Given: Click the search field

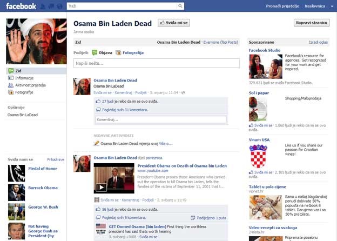Looking at the screenshot, I should (122, 6).
